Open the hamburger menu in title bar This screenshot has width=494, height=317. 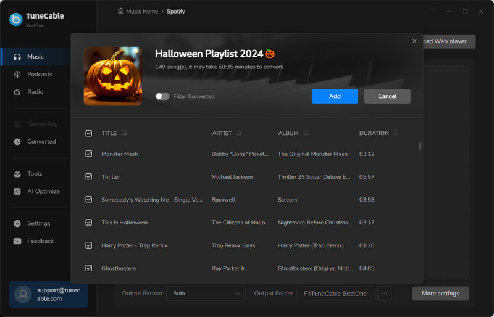(433, 12)
